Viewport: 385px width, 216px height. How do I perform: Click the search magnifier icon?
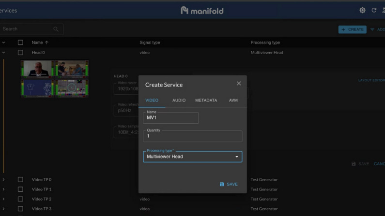coord(56,29)
